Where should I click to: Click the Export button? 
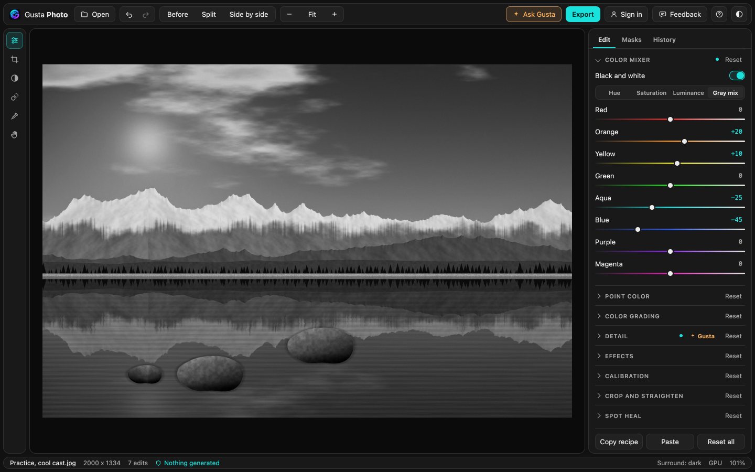pyautogui.click(x=583, y=14)
